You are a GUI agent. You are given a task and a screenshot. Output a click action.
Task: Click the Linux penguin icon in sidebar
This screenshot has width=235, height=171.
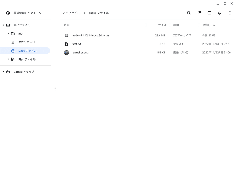(13, 51)
